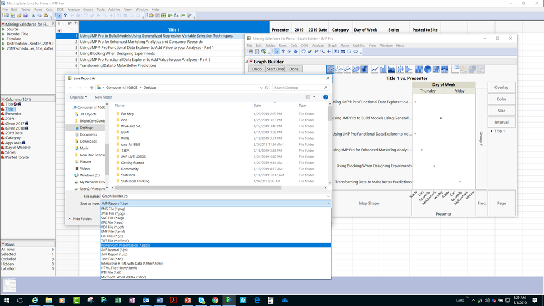Open the Organize dropdown menu
Viewport: 544px width, 306px height.
pyautogui.click(x=78, y=97)
